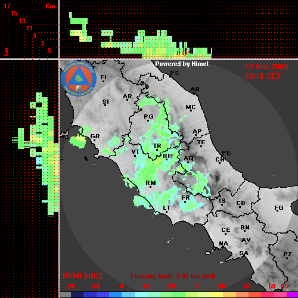Click the PE city label
The height and width of the screenshot is (298, 298).
tap(226, 153)
